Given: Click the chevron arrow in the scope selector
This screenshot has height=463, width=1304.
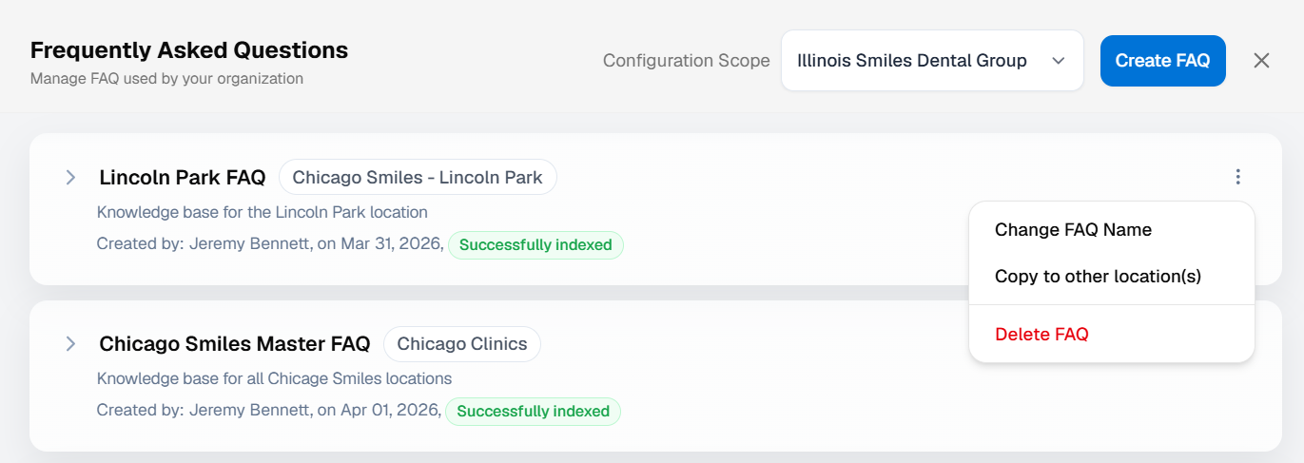Looking at the screenshot, I should tap(1058, 61).
